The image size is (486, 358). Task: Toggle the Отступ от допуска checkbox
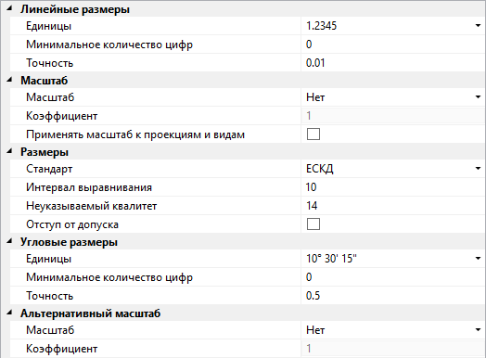pyautogui.click(x=313, y=224)
